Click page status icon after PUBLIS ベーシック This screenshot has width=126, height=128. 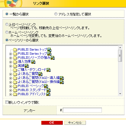[46, 86]
